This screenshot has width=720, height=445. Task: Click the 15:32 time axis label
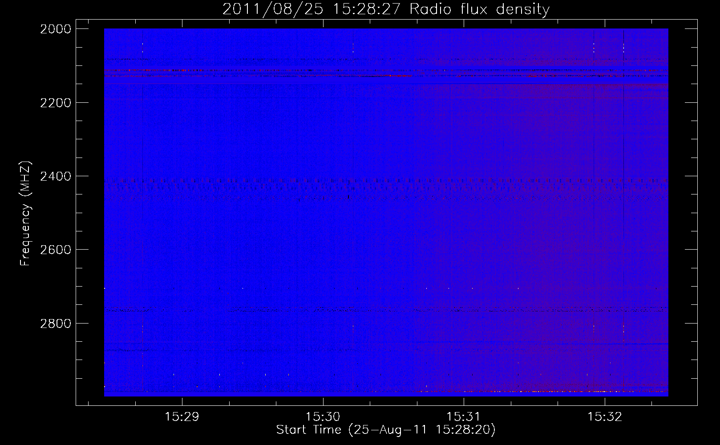[604, 417]
